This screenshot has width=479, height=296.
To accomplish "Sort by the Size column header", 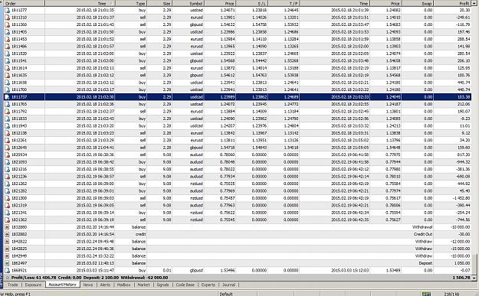I will click(159, 3).
